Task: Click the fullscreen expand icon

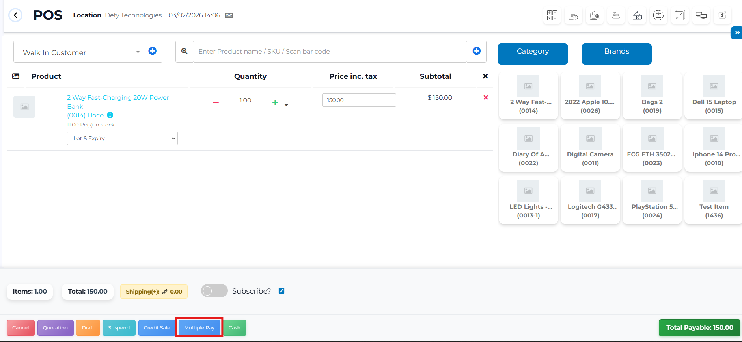Action: point(680,15)
